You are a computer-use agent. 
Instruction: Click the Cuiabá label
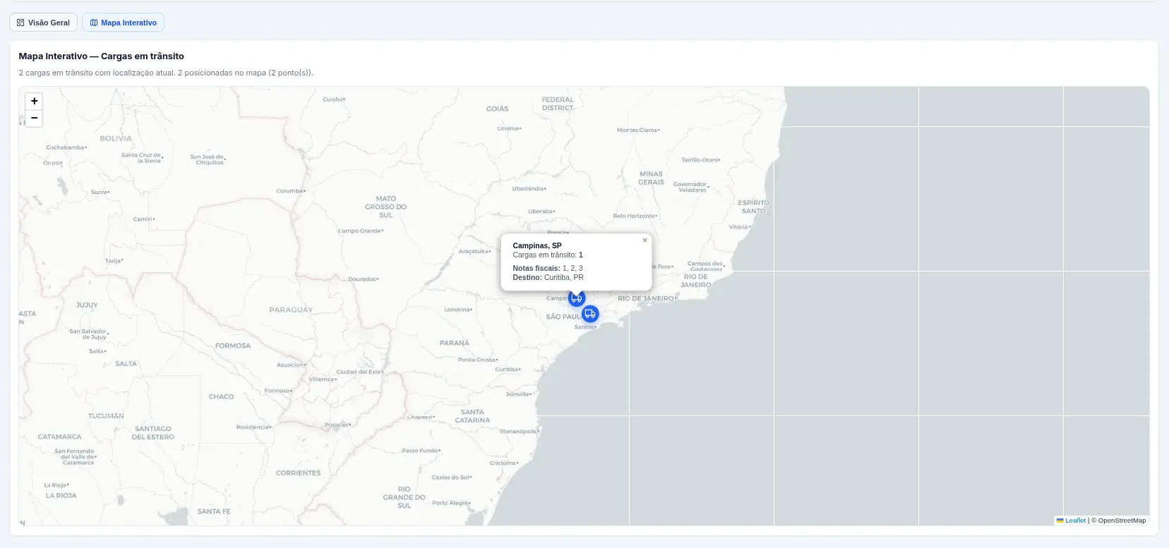(333, 99)
